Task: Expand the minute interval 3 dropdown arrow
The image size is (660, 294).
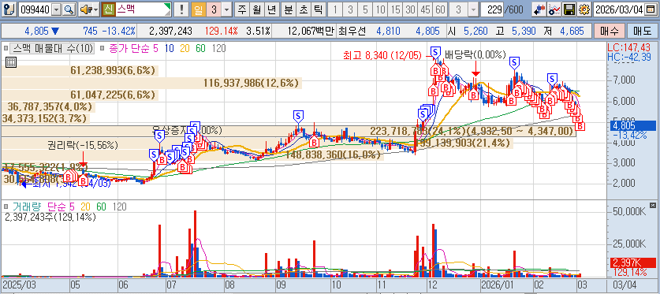Action: [473, 9]
